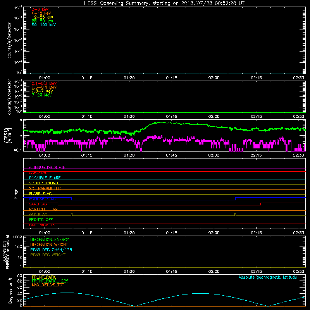
Task: Select the SC_IN_SUNLIGHT flag label
Action: point(45,183)
